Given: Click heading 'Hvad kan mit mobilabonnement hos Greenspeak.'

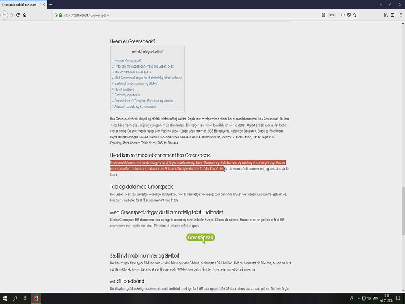Looking at the screenshot, I should coord(160,155).
